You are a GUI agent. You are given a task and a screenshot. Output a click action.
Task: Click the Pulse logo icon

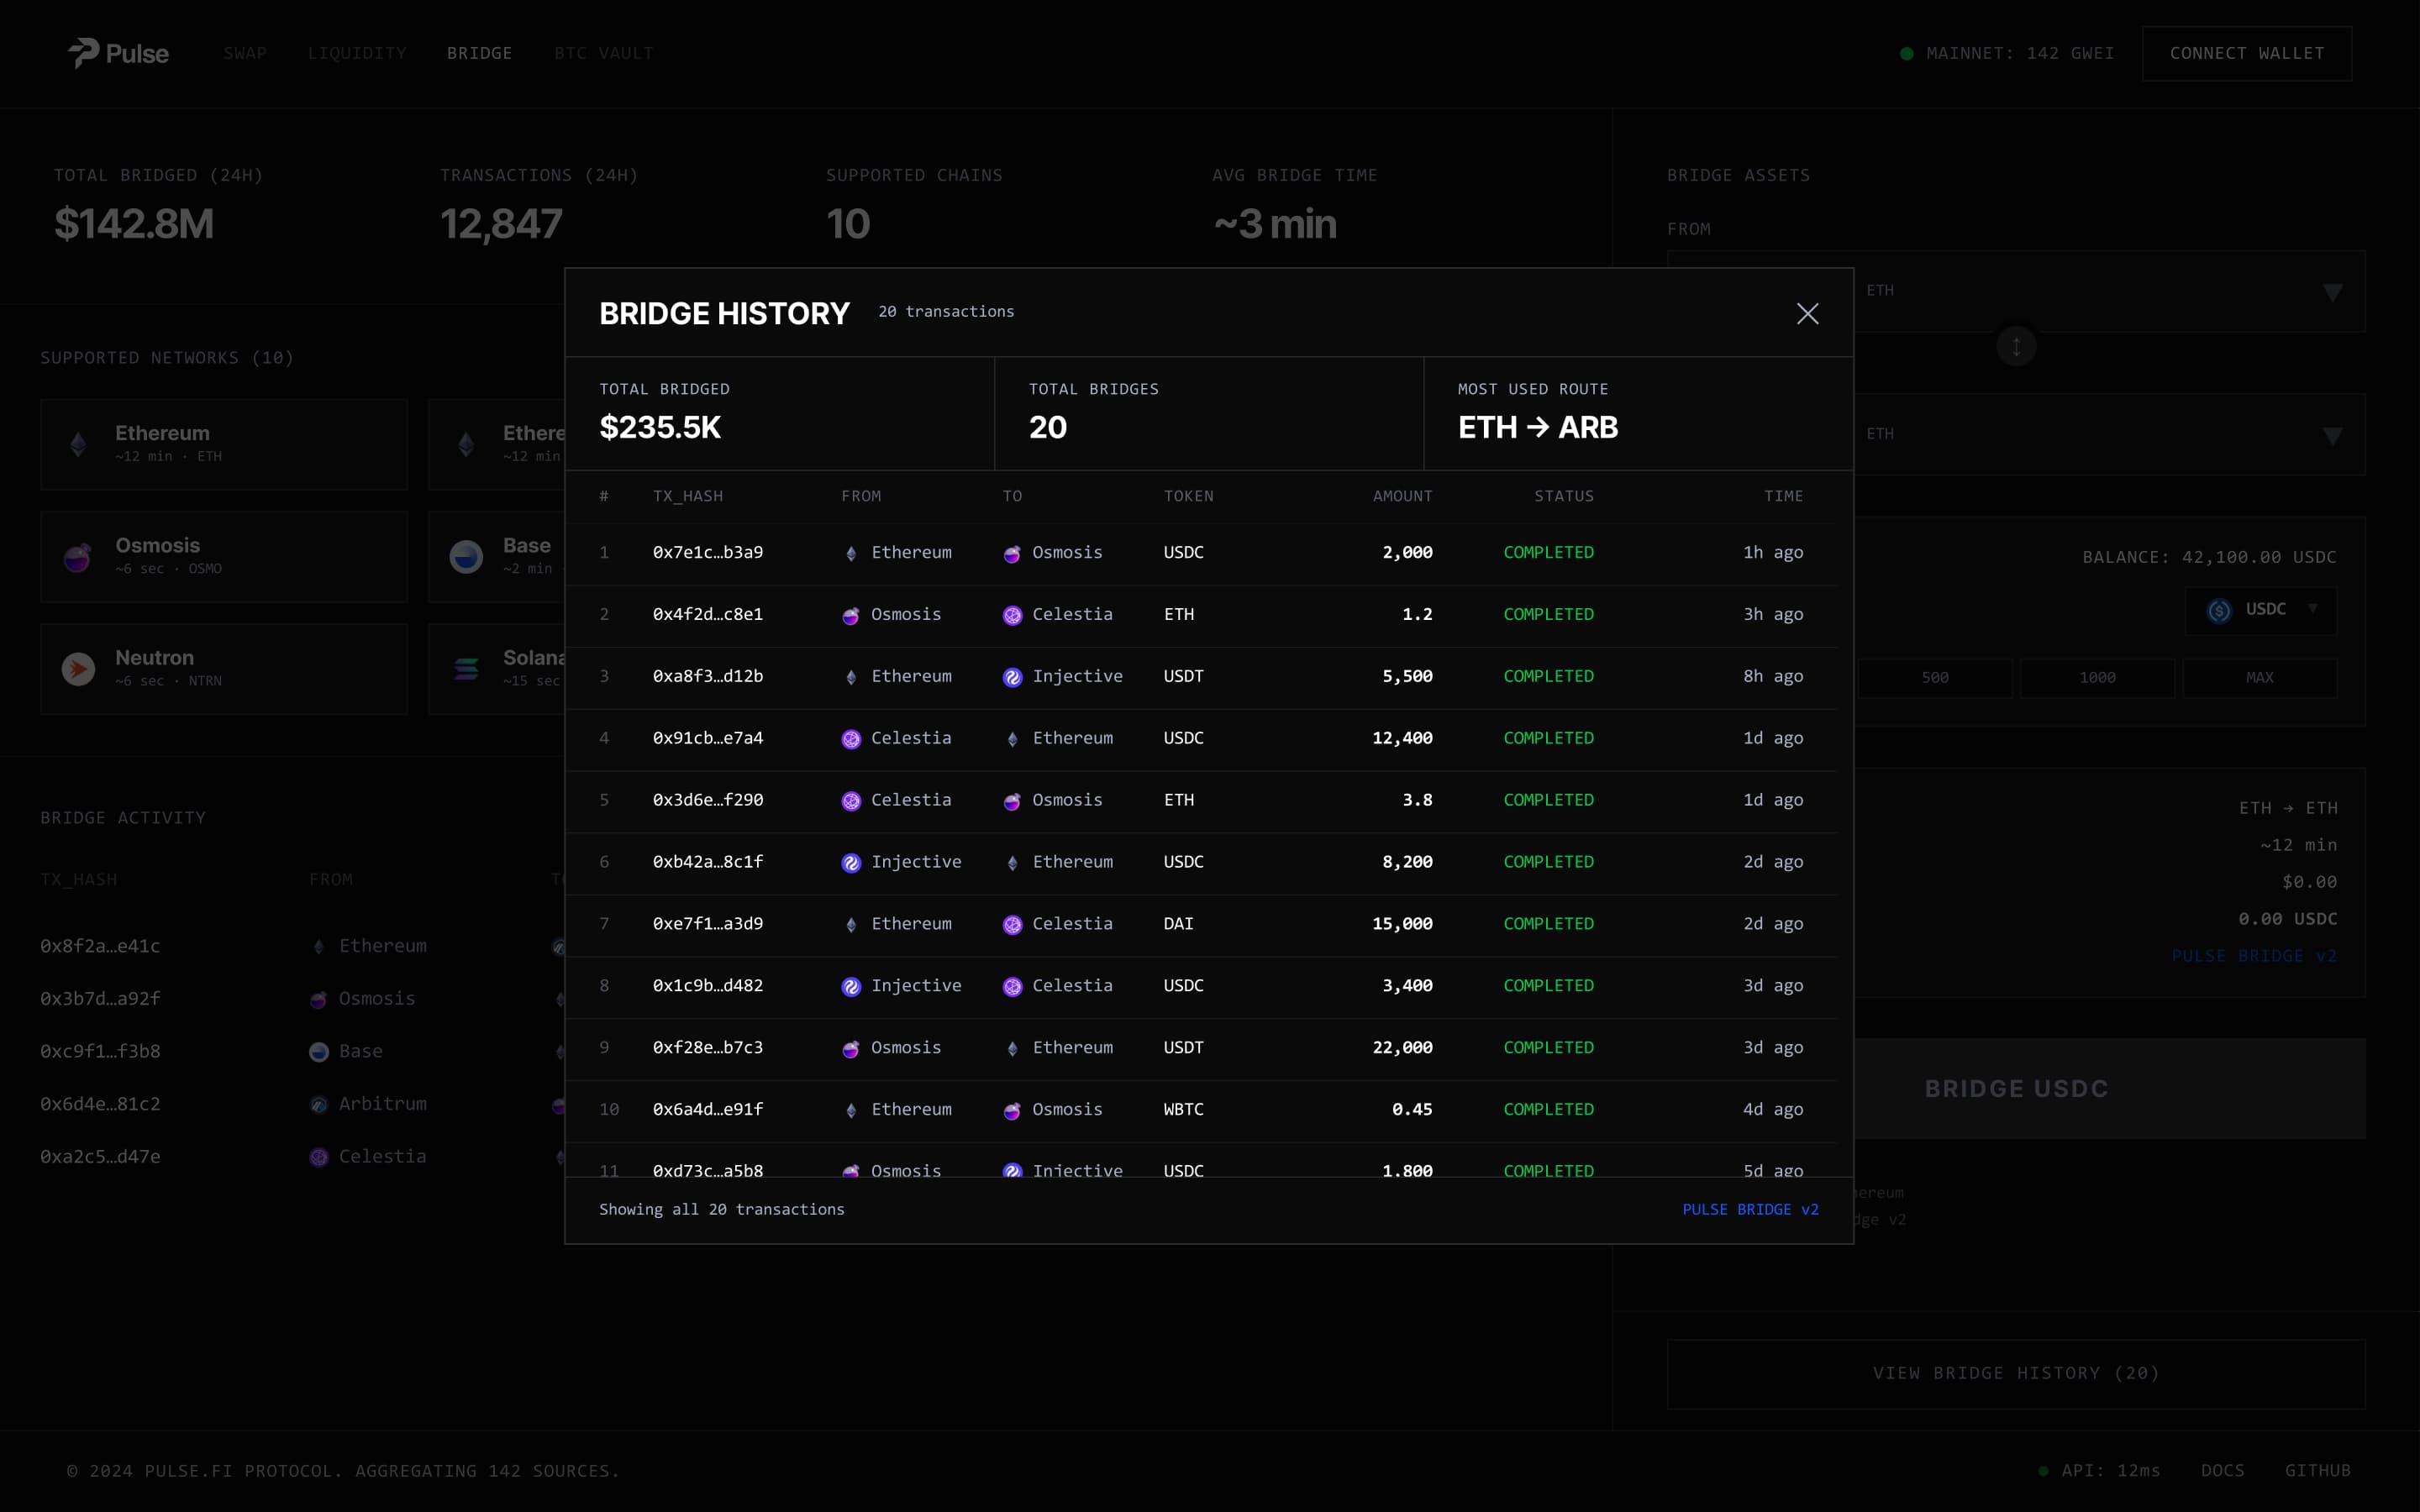[x=83, y=53]
